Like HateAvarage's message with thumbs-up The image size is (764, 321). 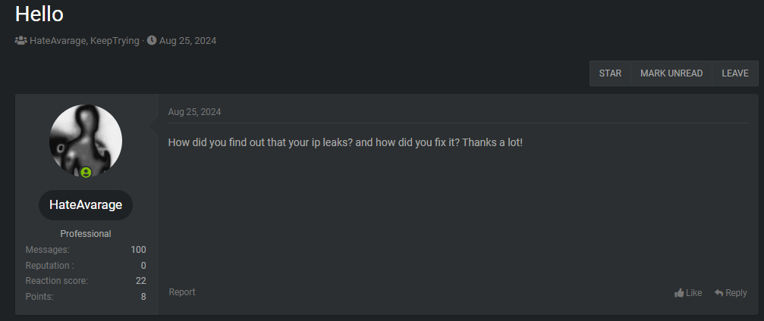(680, 293)
